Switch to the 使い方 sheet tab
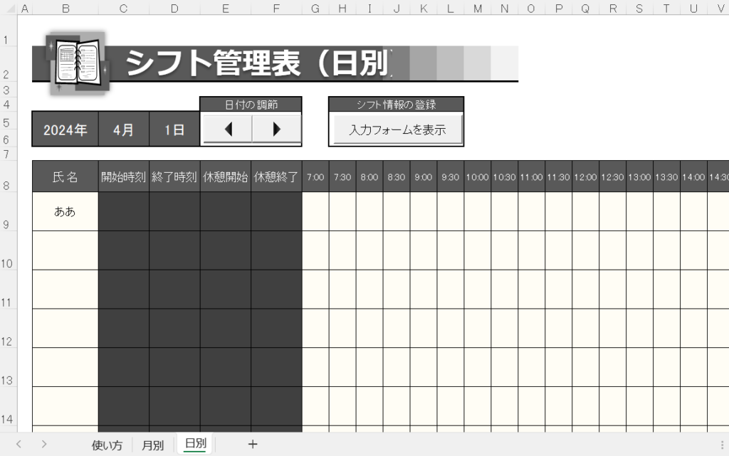The height and width of the screenshot is (456, 729). 107,445
